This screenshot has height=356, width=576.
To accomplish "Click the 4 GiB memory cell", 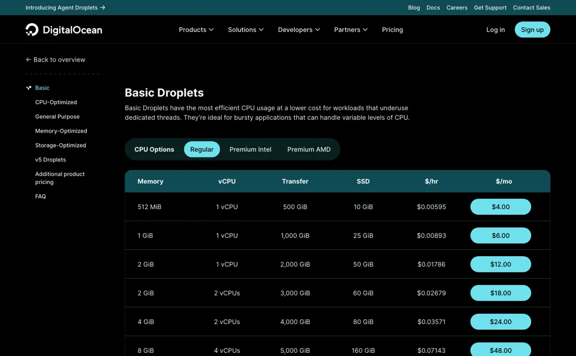I will click(146, 321).
